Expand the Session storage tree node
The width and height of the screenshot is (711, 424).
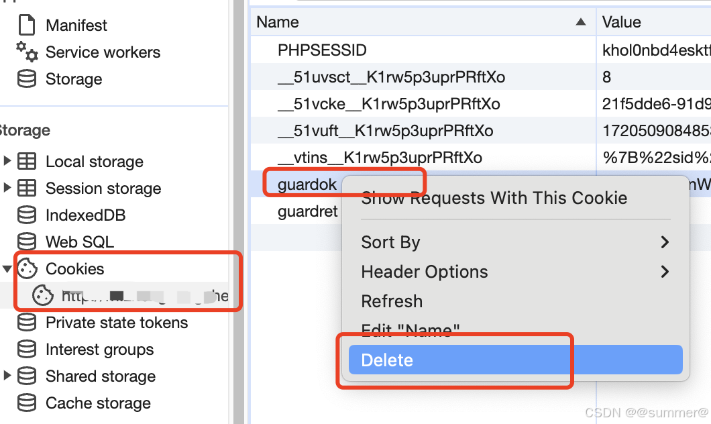[7, 189]
